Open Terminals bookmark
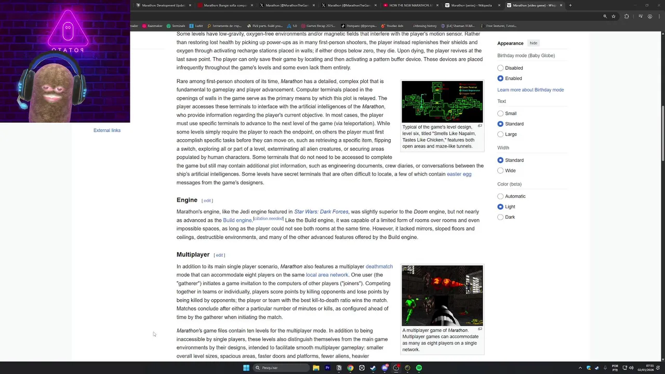This screenshot has height=374, width=665. tap(176, 25)
